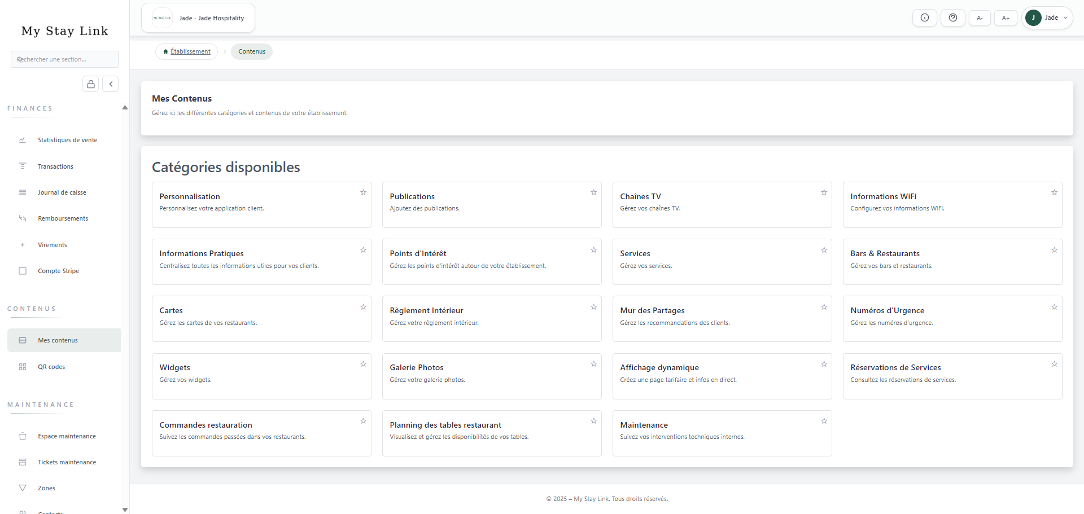This screenshot has height=514, width=1084.
Task: Click the QR codes grid icon
Action: pyautogui.click(x=22, y=366)
